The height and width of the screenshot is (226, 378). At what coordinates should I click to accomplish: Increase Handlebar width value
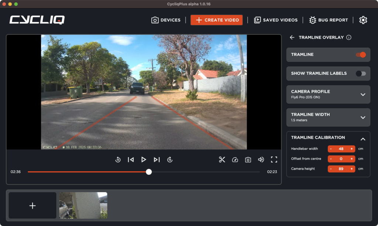tap(351, 149)
